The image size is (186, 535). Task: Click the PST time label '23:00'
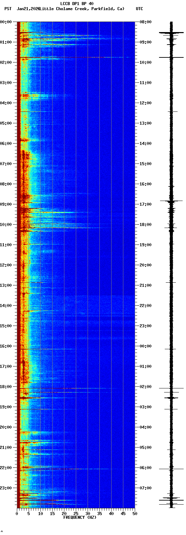6,488
